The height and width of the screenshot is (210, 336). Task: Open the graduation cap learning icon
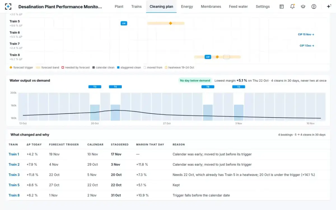coord(303,6)
